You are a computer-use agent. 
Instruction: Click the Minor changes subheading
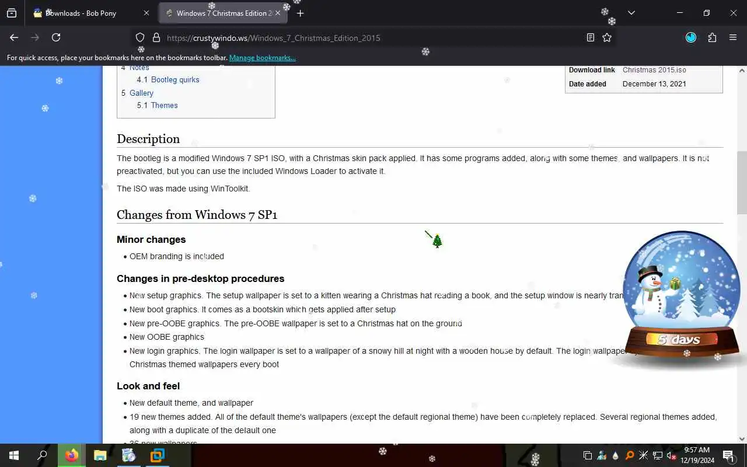coord(151,239)
